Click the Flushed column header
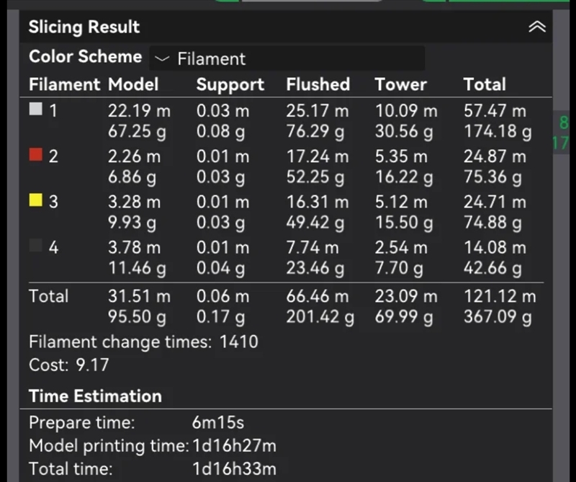This screenshot has width=576, height=482. (x=318, y=84)
